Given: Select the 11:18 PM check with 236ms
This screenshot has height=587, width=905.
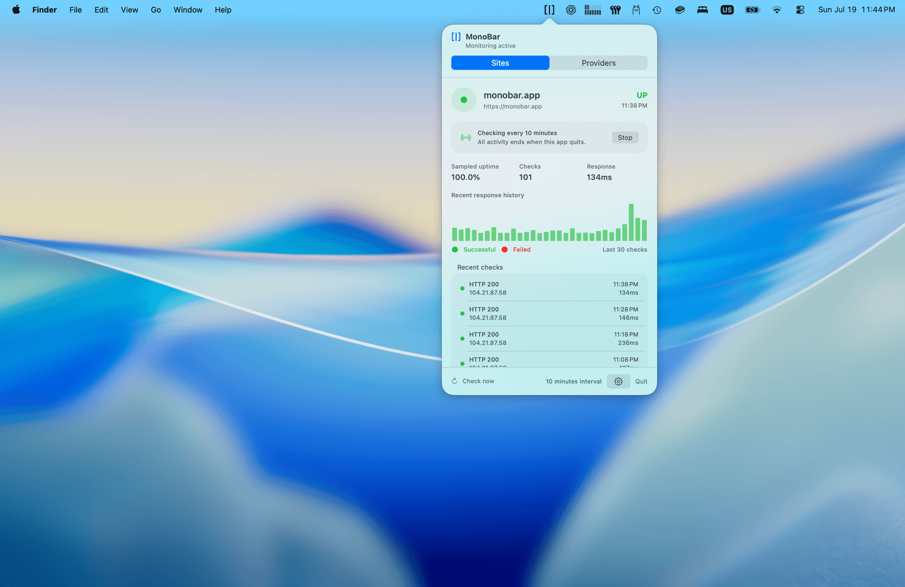Looking at the screenshot, I should (549, 339).
